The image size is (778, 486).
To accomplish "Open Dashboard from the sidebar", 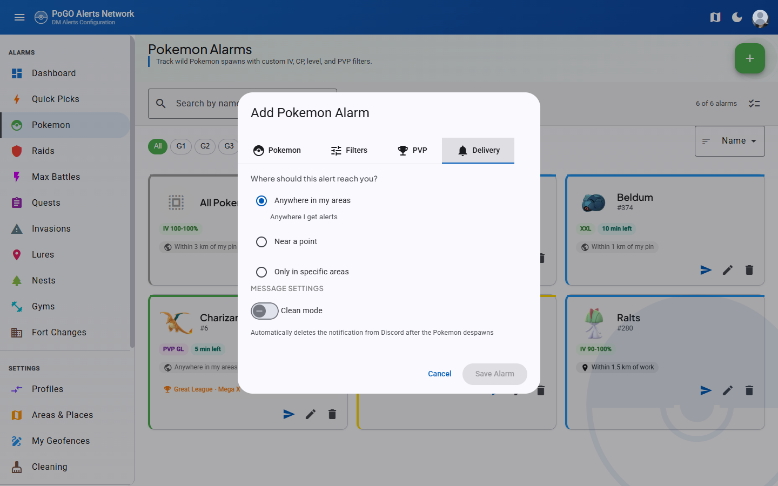I will coord(65,73).
